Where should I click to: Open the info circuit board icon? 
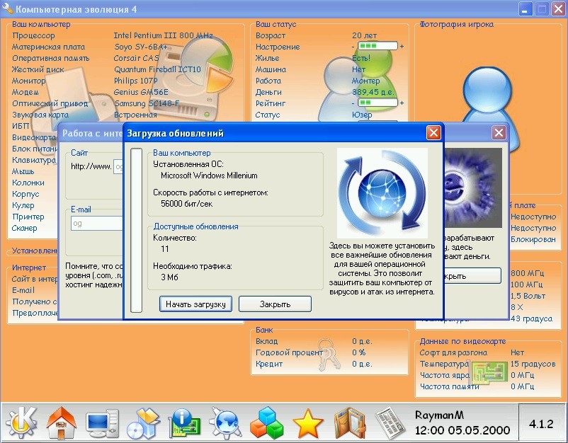pos(184,422)
